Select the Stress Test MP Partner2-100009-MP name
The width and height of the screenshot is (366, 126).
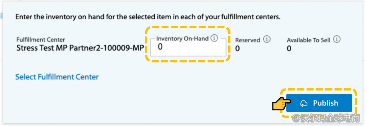pos(80,48)
